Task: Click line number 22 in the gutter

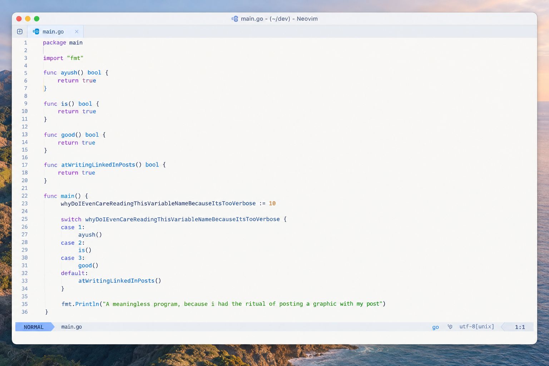Action: [x=25, y=196]
